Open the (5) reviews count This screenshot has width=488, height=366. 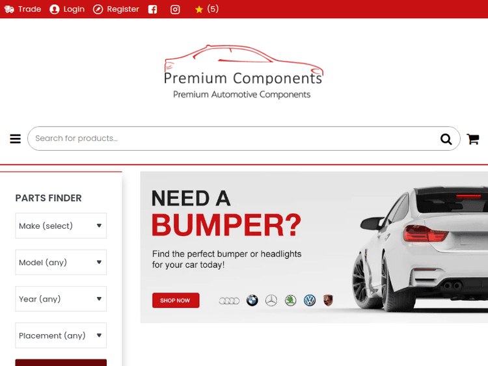tap(213, 9)
